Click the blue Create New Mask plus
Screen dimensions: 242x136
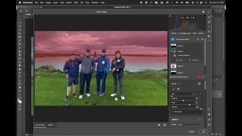pyautogui.click(x=173, y=39)
